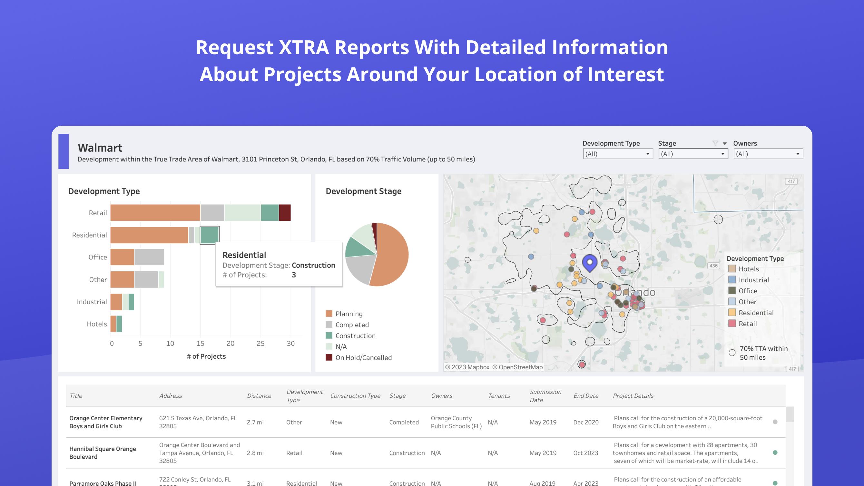Click the table vertical scrollbar thumb
Image resolution: width=864 pixels, height=486 pixels.
pyautogui.click(x=790, y=414)
